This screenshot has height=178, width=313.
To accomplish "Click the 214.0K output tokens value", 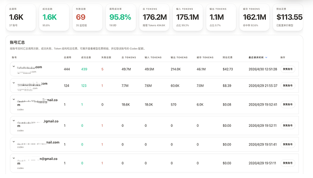I will [x=176, y=69].
